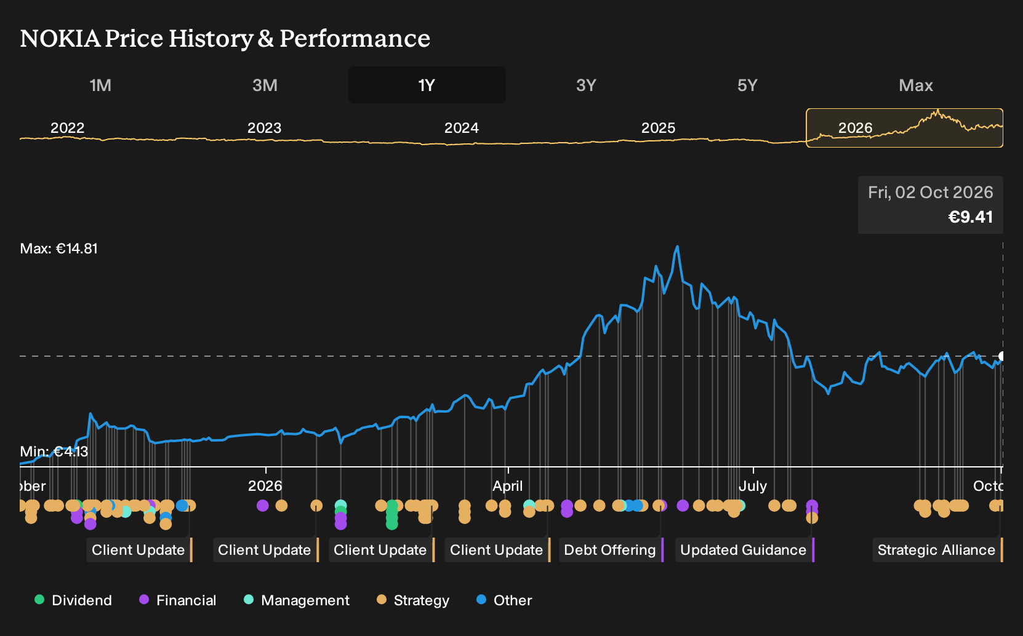Click the highlighted 2026 range selector window
Viewport: 1023px width, 636px height.
point(905,128)
